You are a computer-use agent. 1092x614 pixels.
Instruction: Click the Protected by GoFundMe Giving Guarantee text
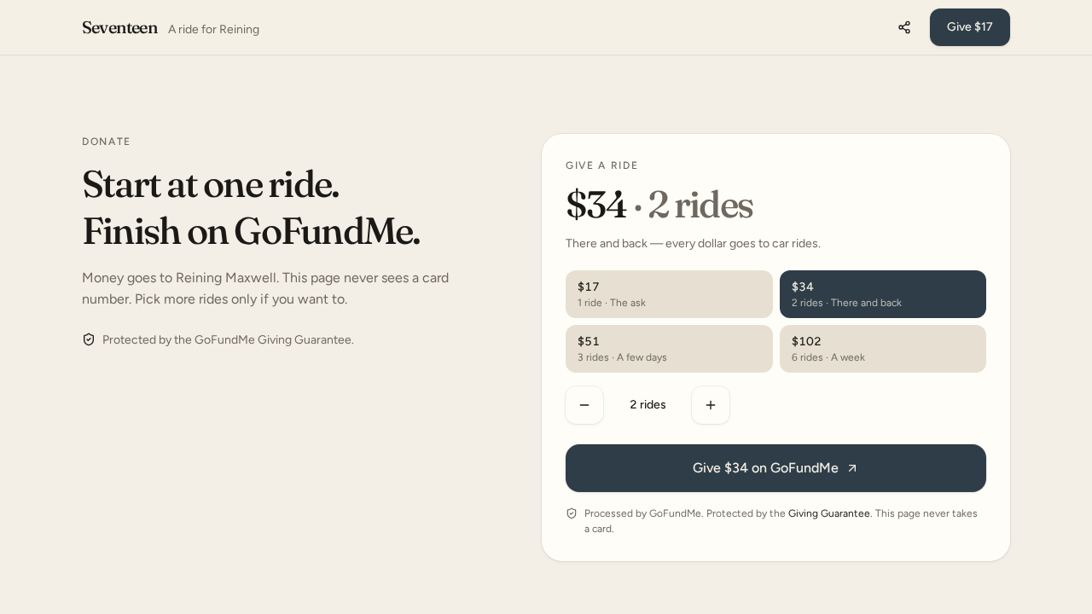tap(228, 339)
